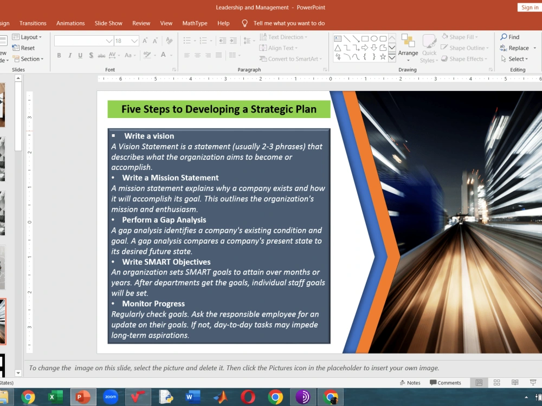Center align paragraph text
542x406 pixels.
pos(198,55)
